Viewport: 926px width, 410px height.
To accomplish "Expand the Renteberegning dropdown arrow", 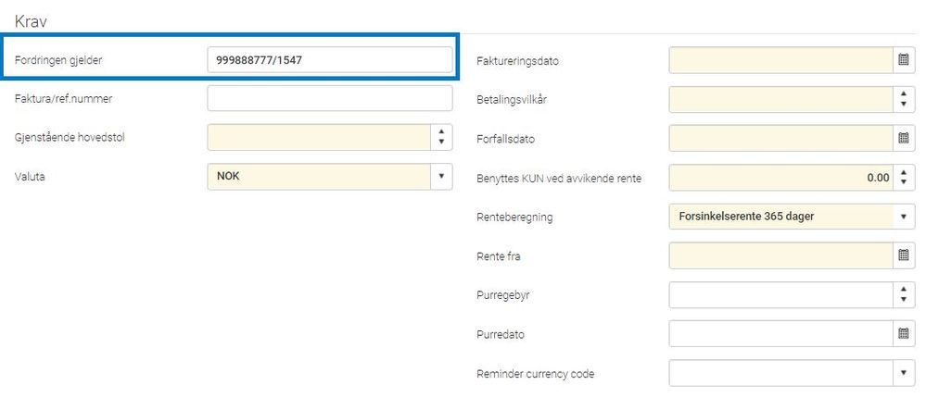I will coord(903,217).
